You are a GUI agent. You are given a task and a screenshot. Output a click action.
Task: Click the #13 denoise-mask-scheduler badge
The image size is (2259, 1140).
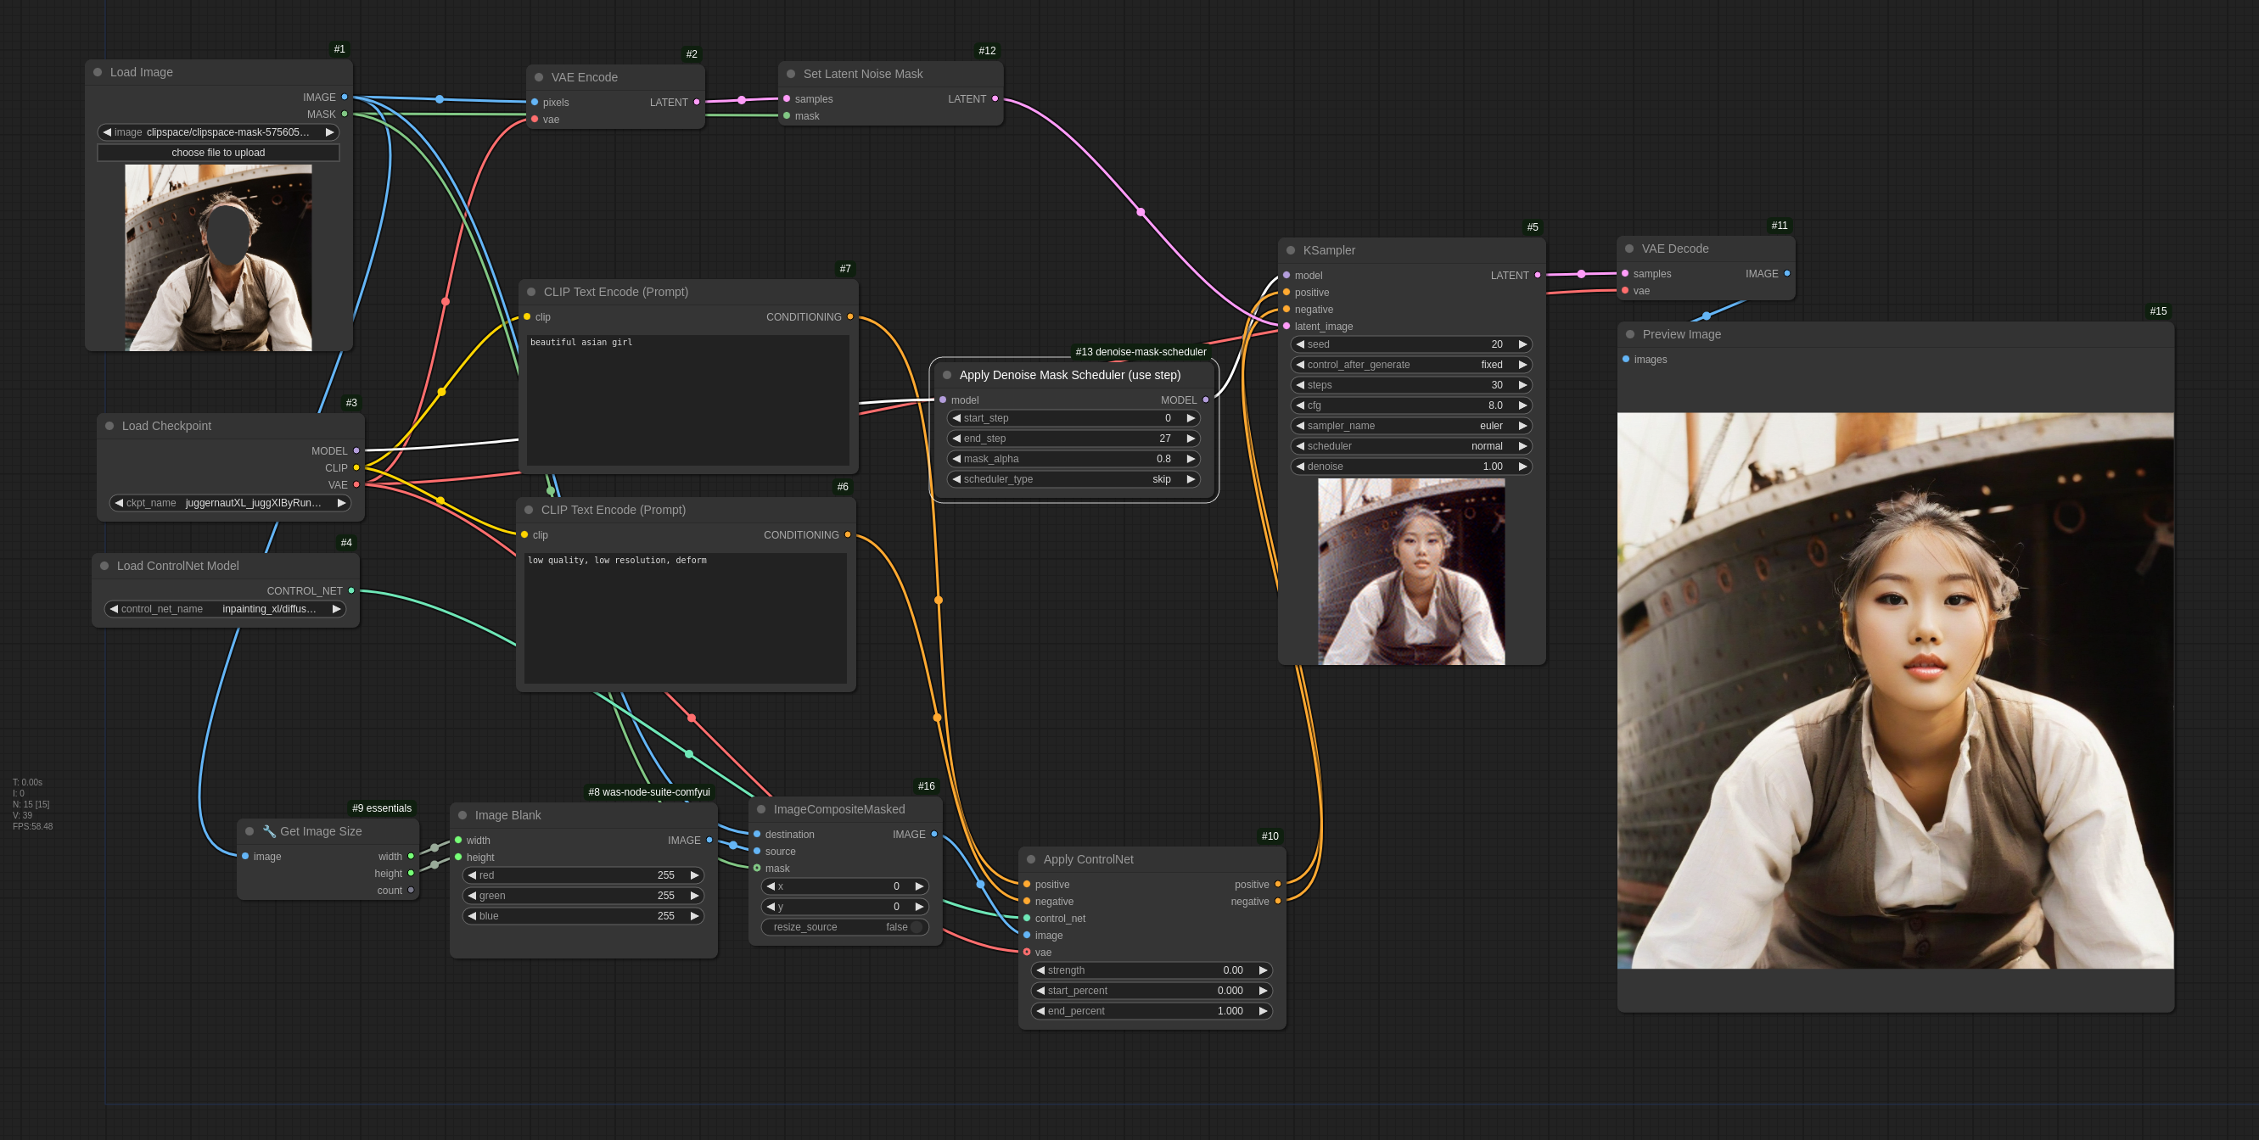click(x=1140, y=352)
